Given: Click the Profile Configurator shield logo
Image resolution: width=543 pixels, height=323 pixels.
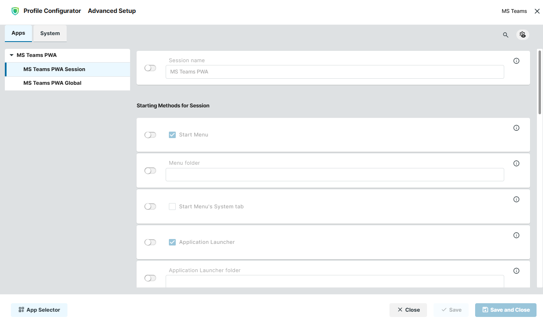Looking at the screenshot, I should coord(15,11).
